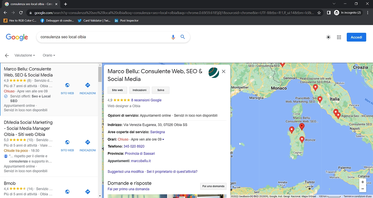373x198 pixels.
Task: Open the Orario filter dropdown
Action: 49,55
